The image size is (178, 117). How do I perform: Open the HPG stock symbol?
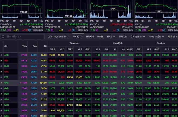(6, 99)
